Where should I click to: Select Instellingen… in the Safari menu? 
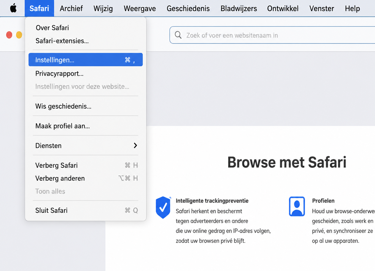click(85, 60)
